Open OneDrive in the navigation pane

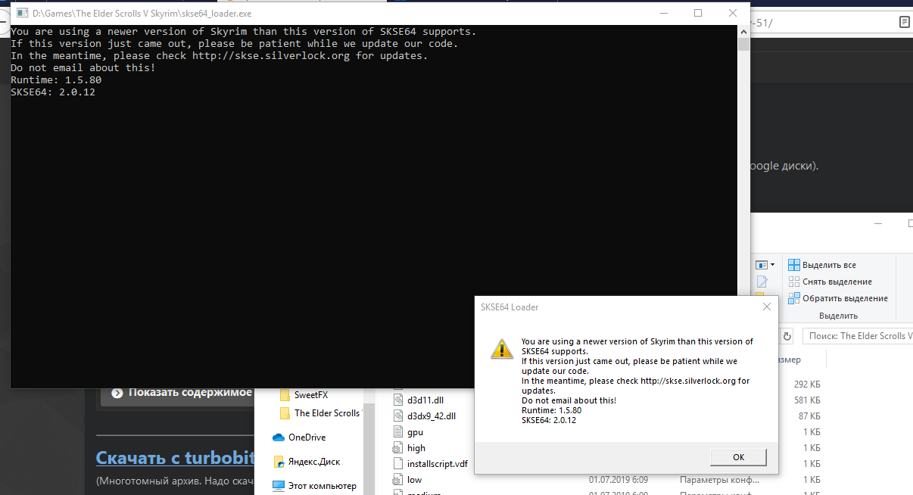[307, 437]
